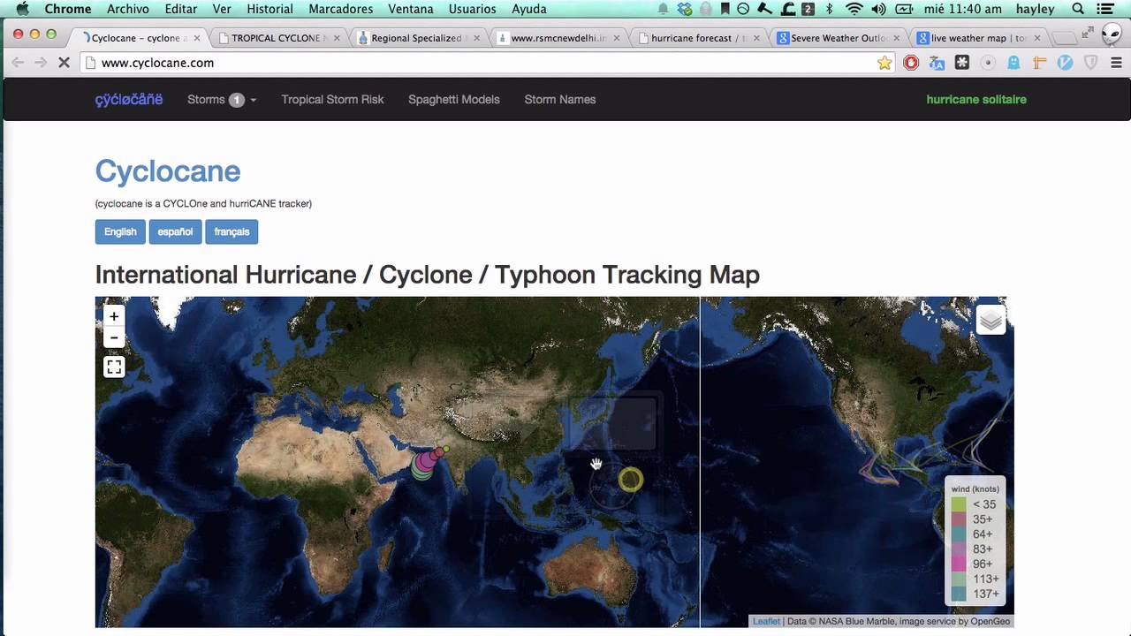Click the Cyclocane page heading link
Screen dimensions: 1131x636
(x=168, y=171)
